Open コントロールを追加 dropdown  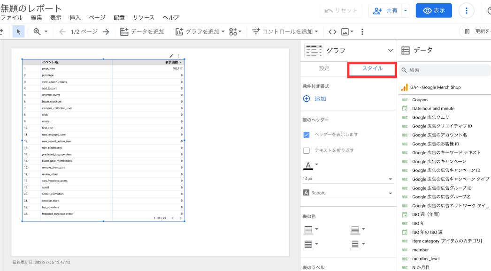pyautogui.click(x=285, y=31)
